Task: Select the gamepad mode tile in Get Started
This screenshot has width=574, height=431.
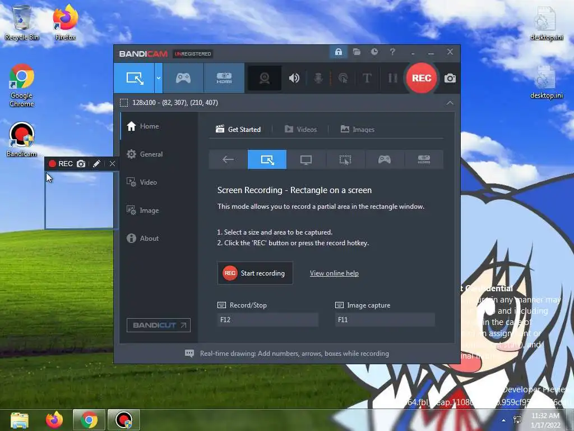Action: (385, 159)
